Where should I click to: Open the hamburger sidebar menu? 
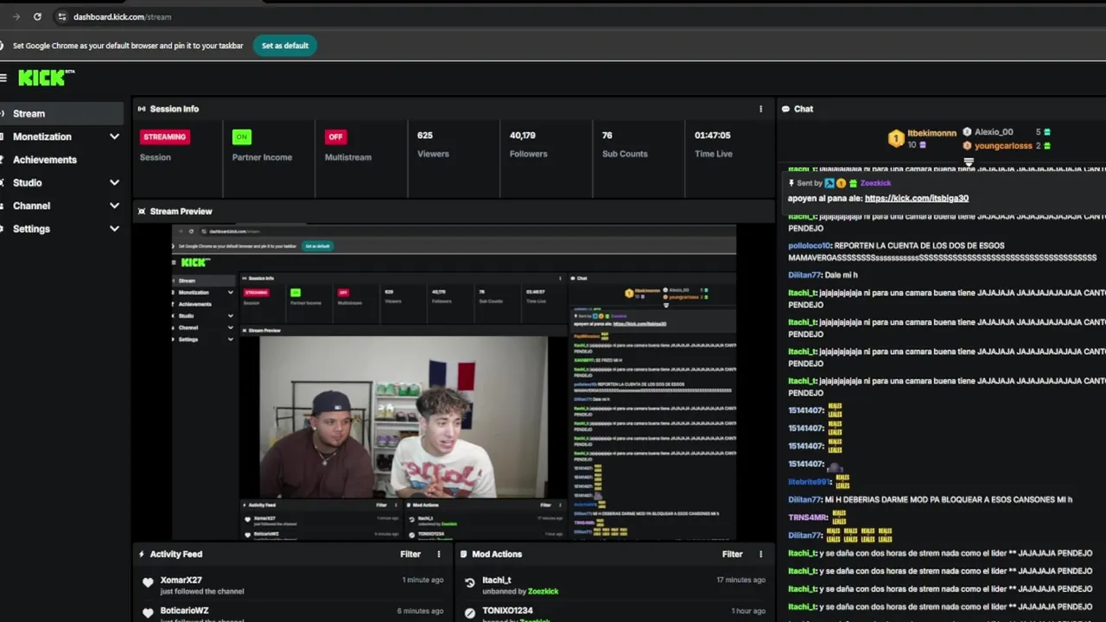tap(3, 78)
